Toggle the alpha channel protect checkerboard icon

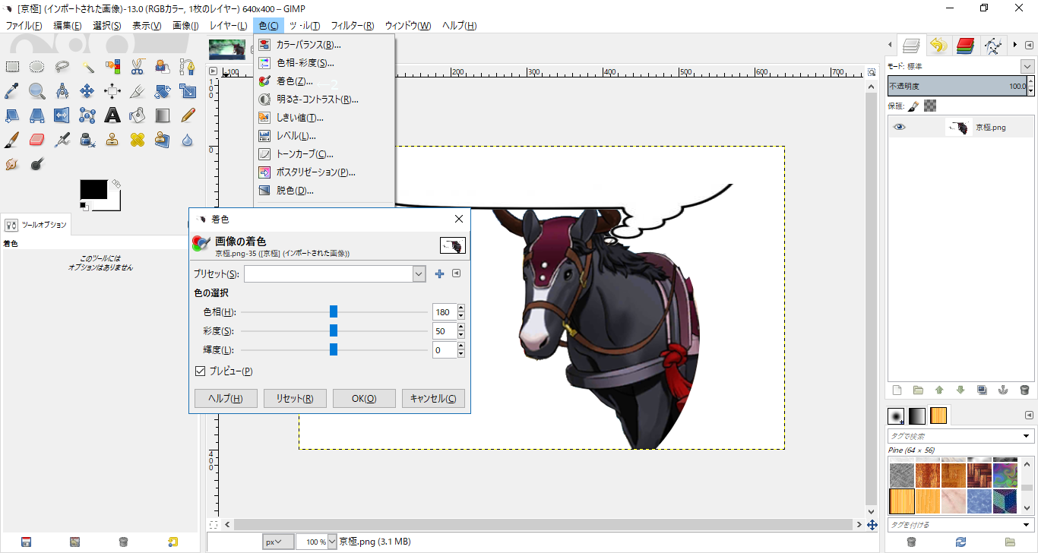(x=930, y=106)
